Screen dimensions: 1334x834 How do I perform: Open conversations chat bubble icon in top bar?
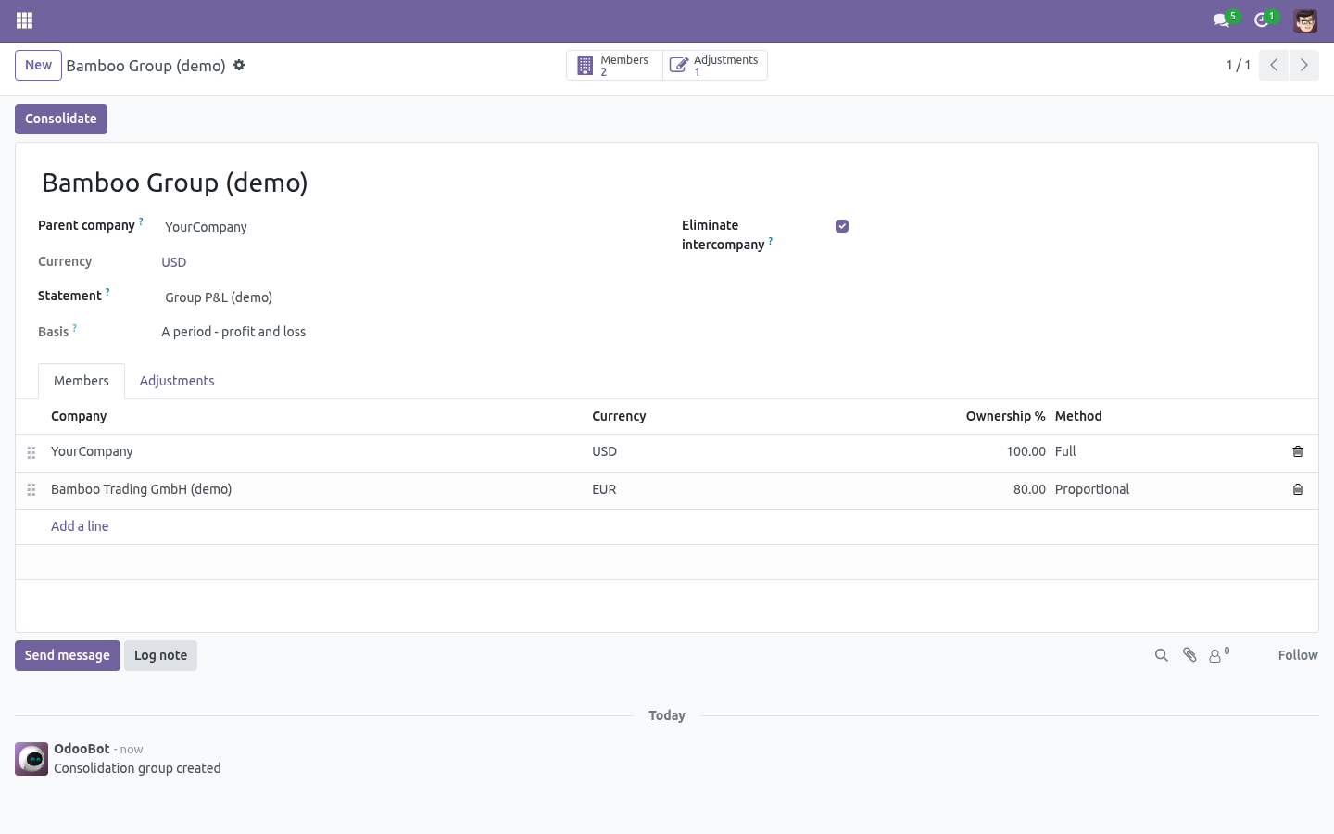click(x=1221, y=20)
